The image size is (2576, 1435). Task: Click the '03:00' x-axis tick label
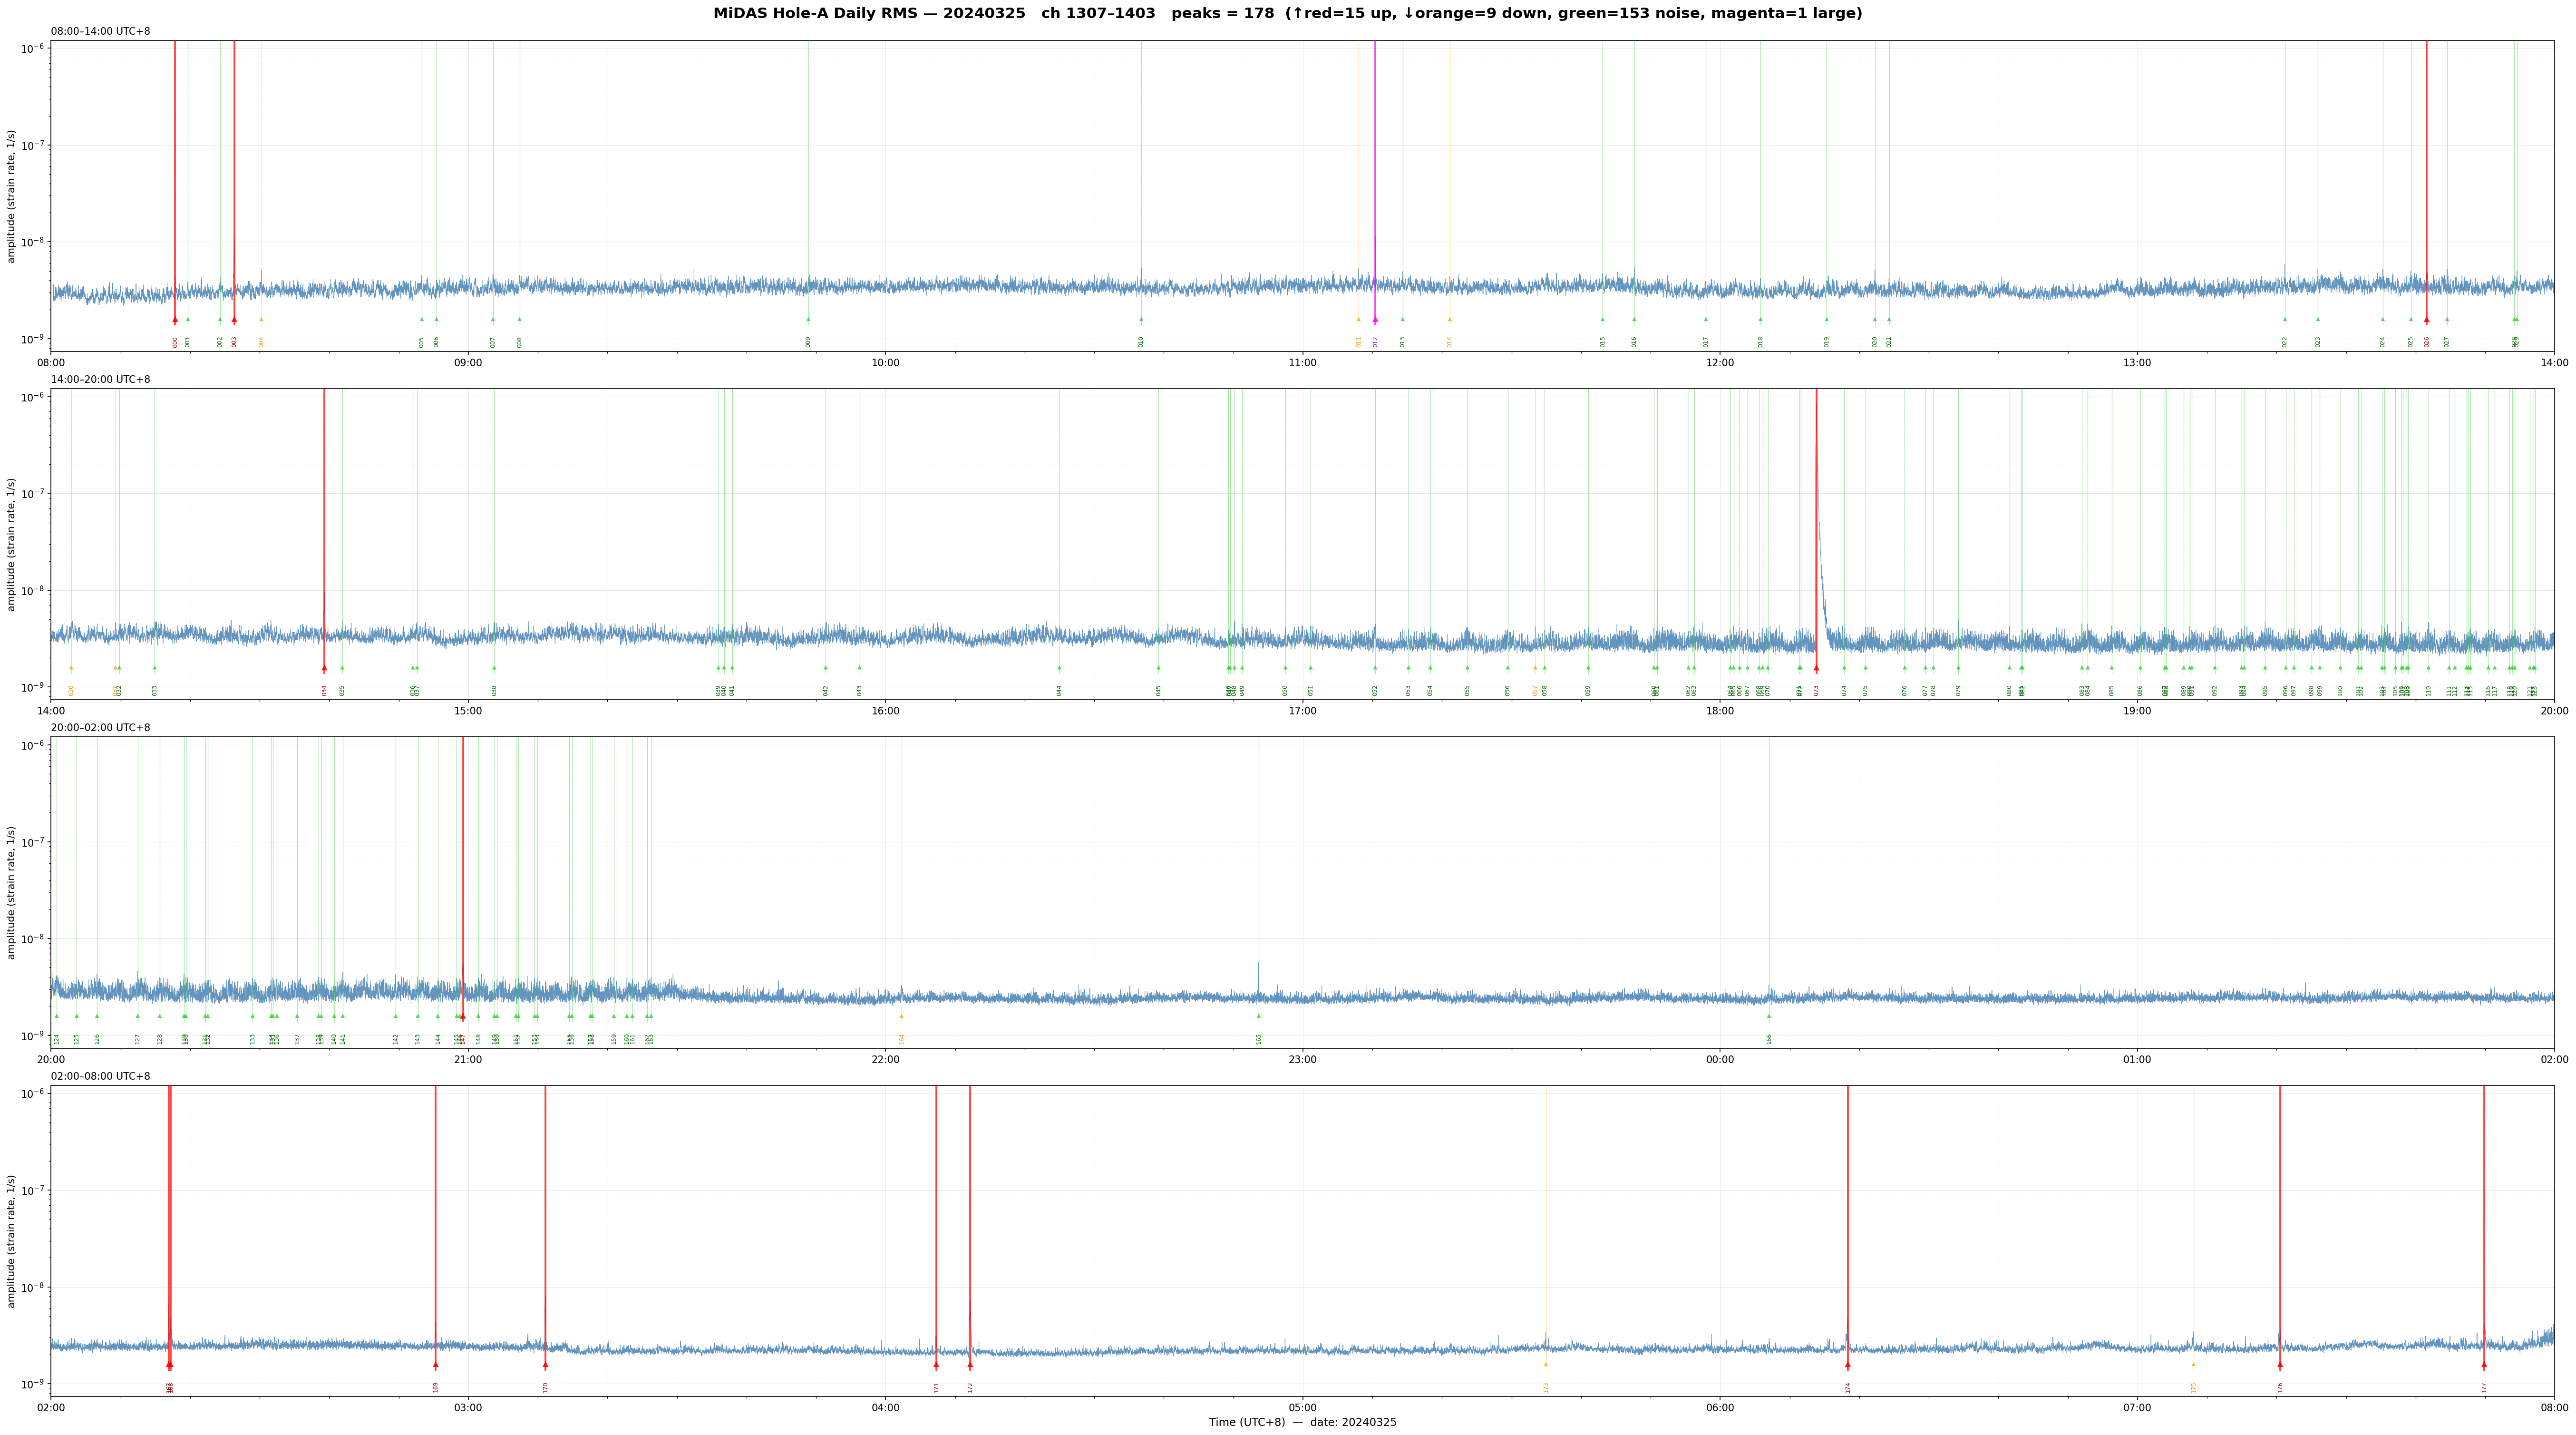(468, 1408)
